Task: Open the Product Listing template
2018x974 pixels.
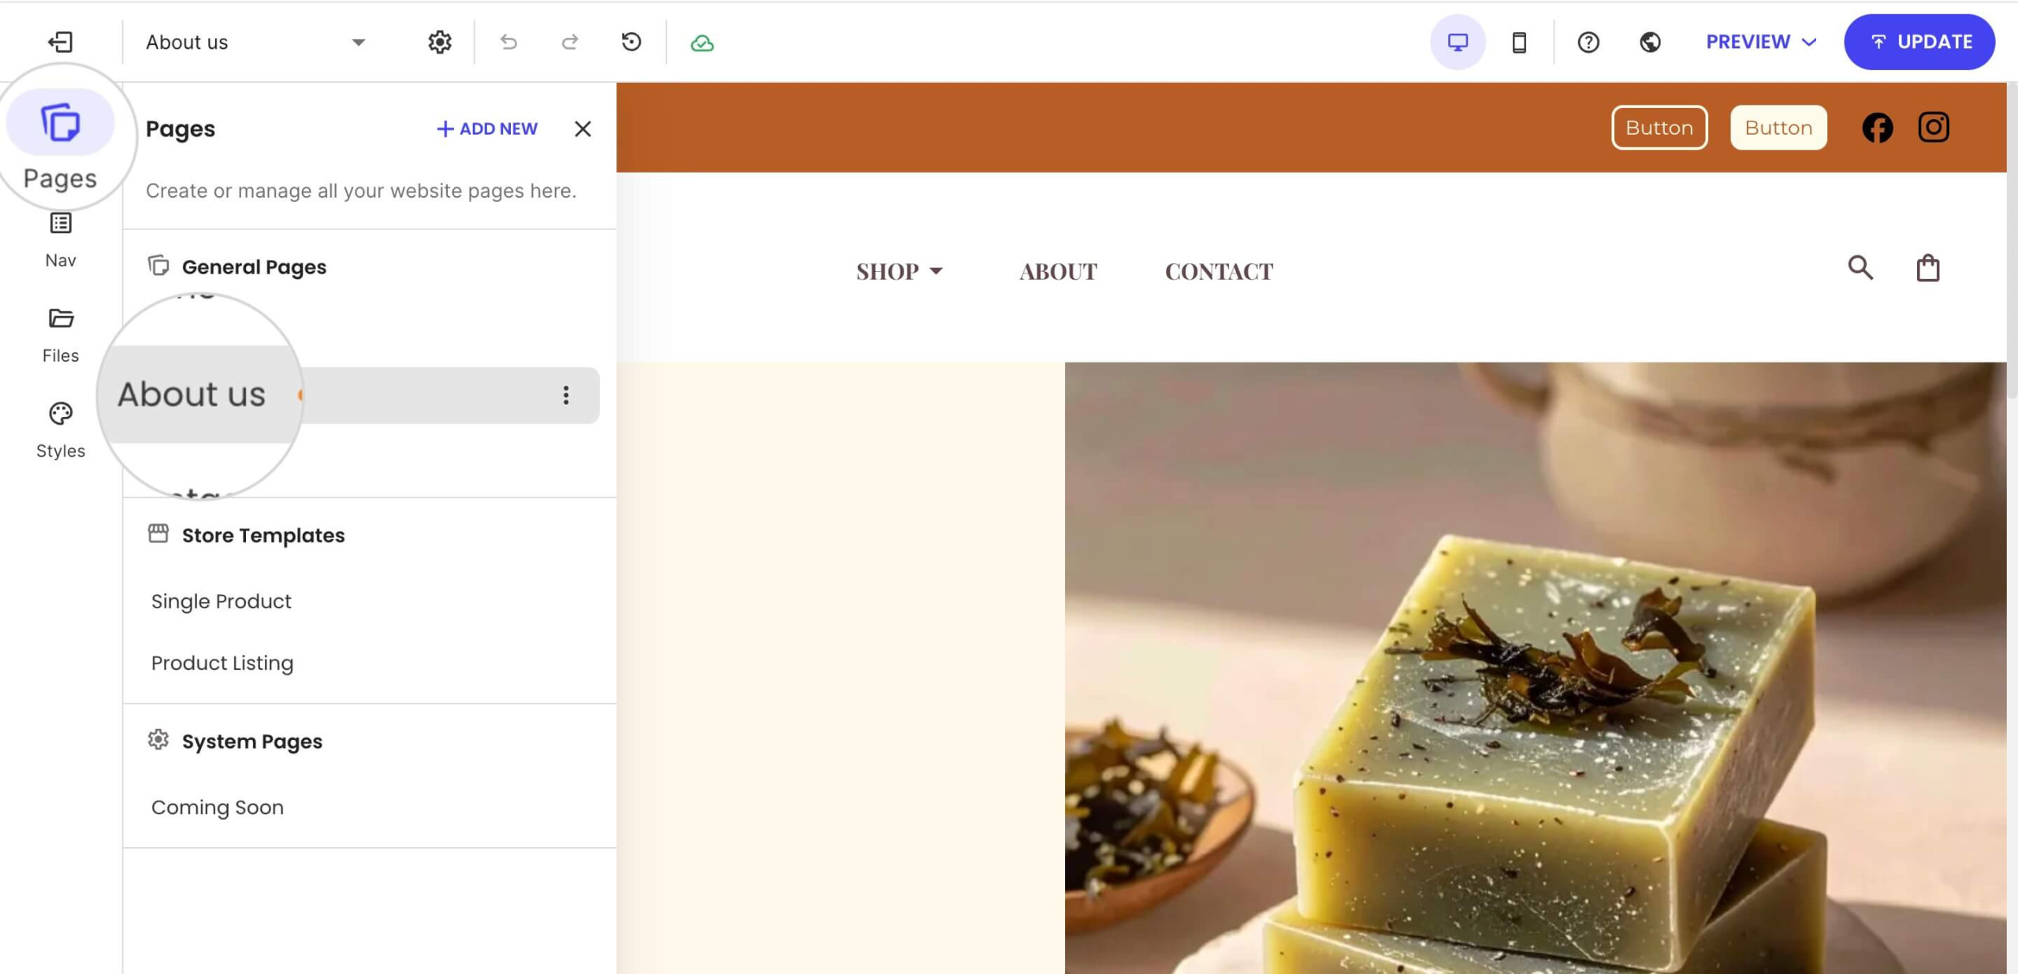Action: (x=222, y=663)
